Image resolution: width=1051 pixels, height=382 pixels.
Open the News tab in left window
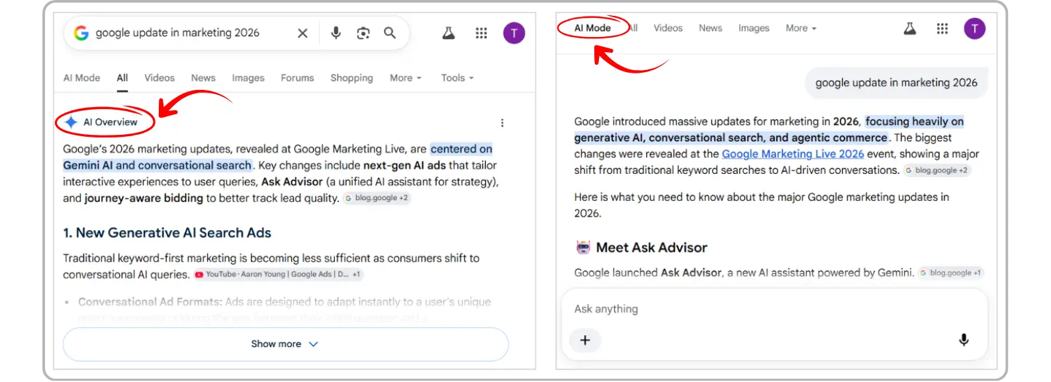(203, 78)
